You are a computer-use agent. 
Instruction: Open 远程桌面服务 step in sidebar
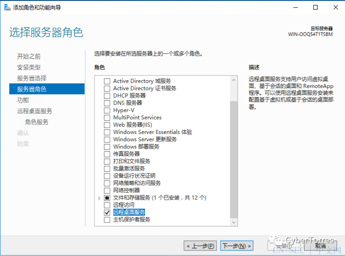[35, 111]
